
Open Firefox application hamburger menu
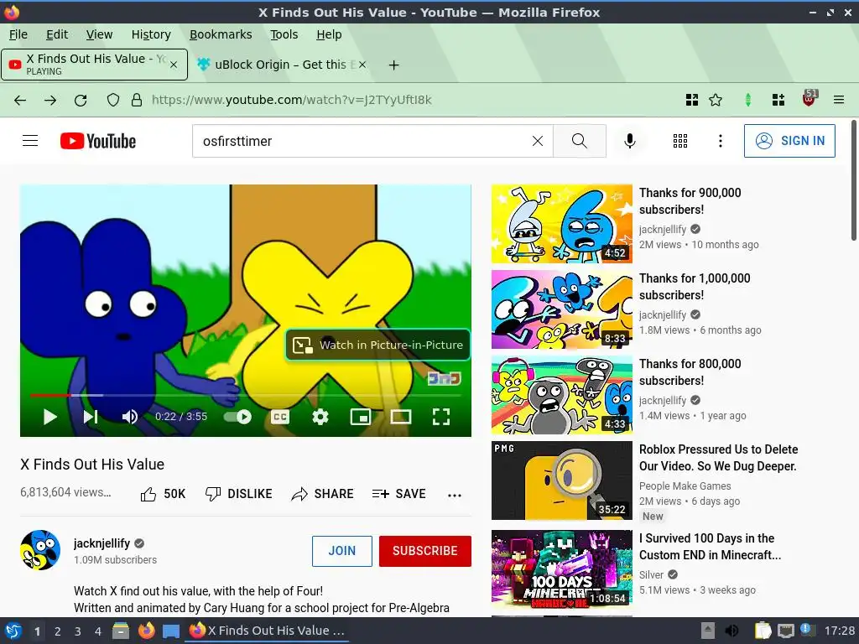[839, 100]
